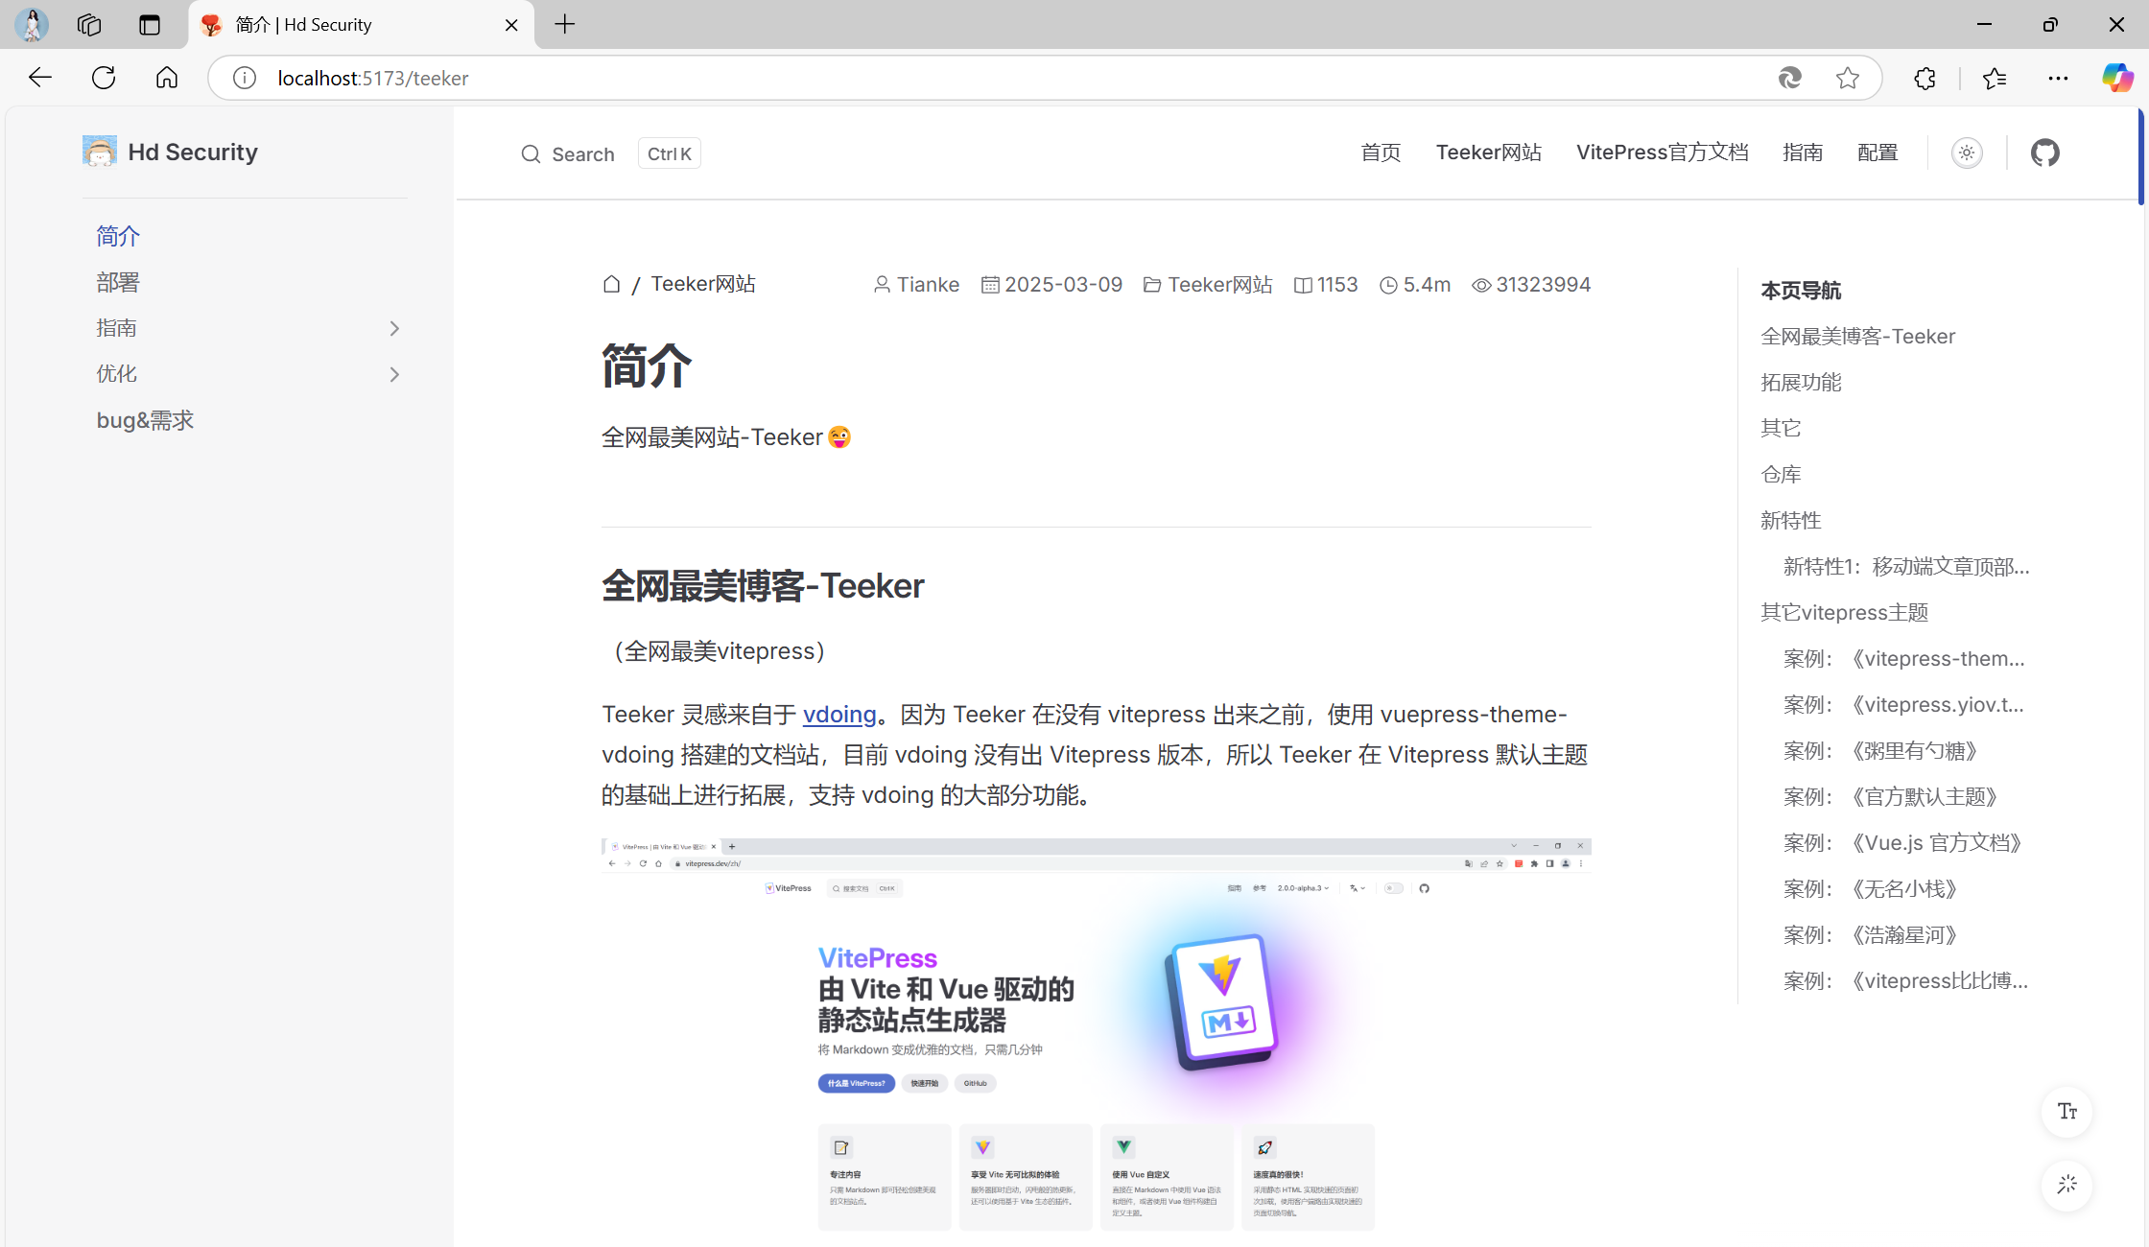This screenshot has height=1247, width=2149.
Task: Jump to 案例：《vitepress-them... outline entry
Action: click(x=1904, y=658)
